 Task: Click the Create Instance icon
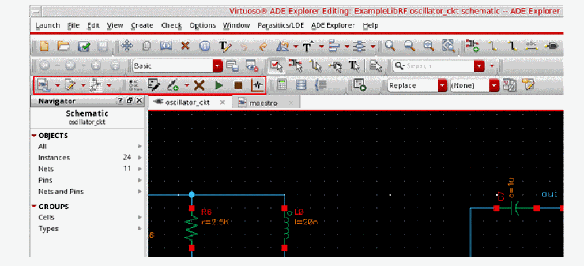click(x=473, y=46)
